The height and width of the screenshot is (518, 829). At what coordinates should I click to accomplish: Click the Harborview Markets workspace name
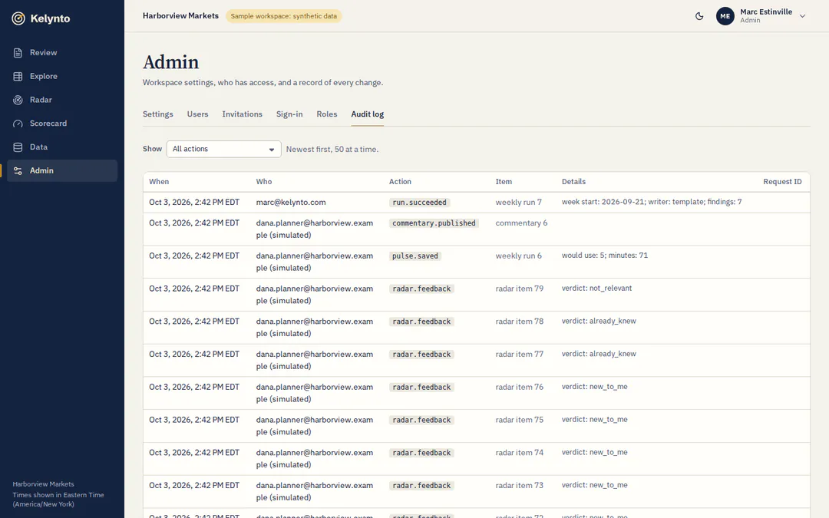[x=180, y=16]
